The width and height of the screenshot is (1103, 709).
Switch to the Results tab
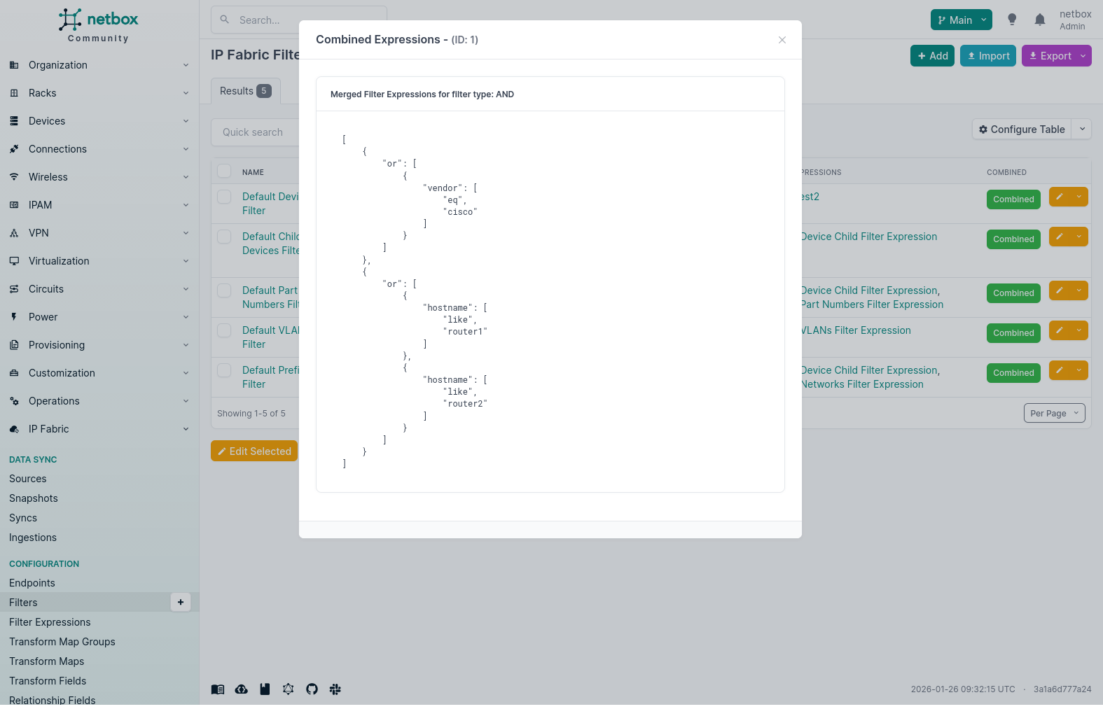point(245,91)
